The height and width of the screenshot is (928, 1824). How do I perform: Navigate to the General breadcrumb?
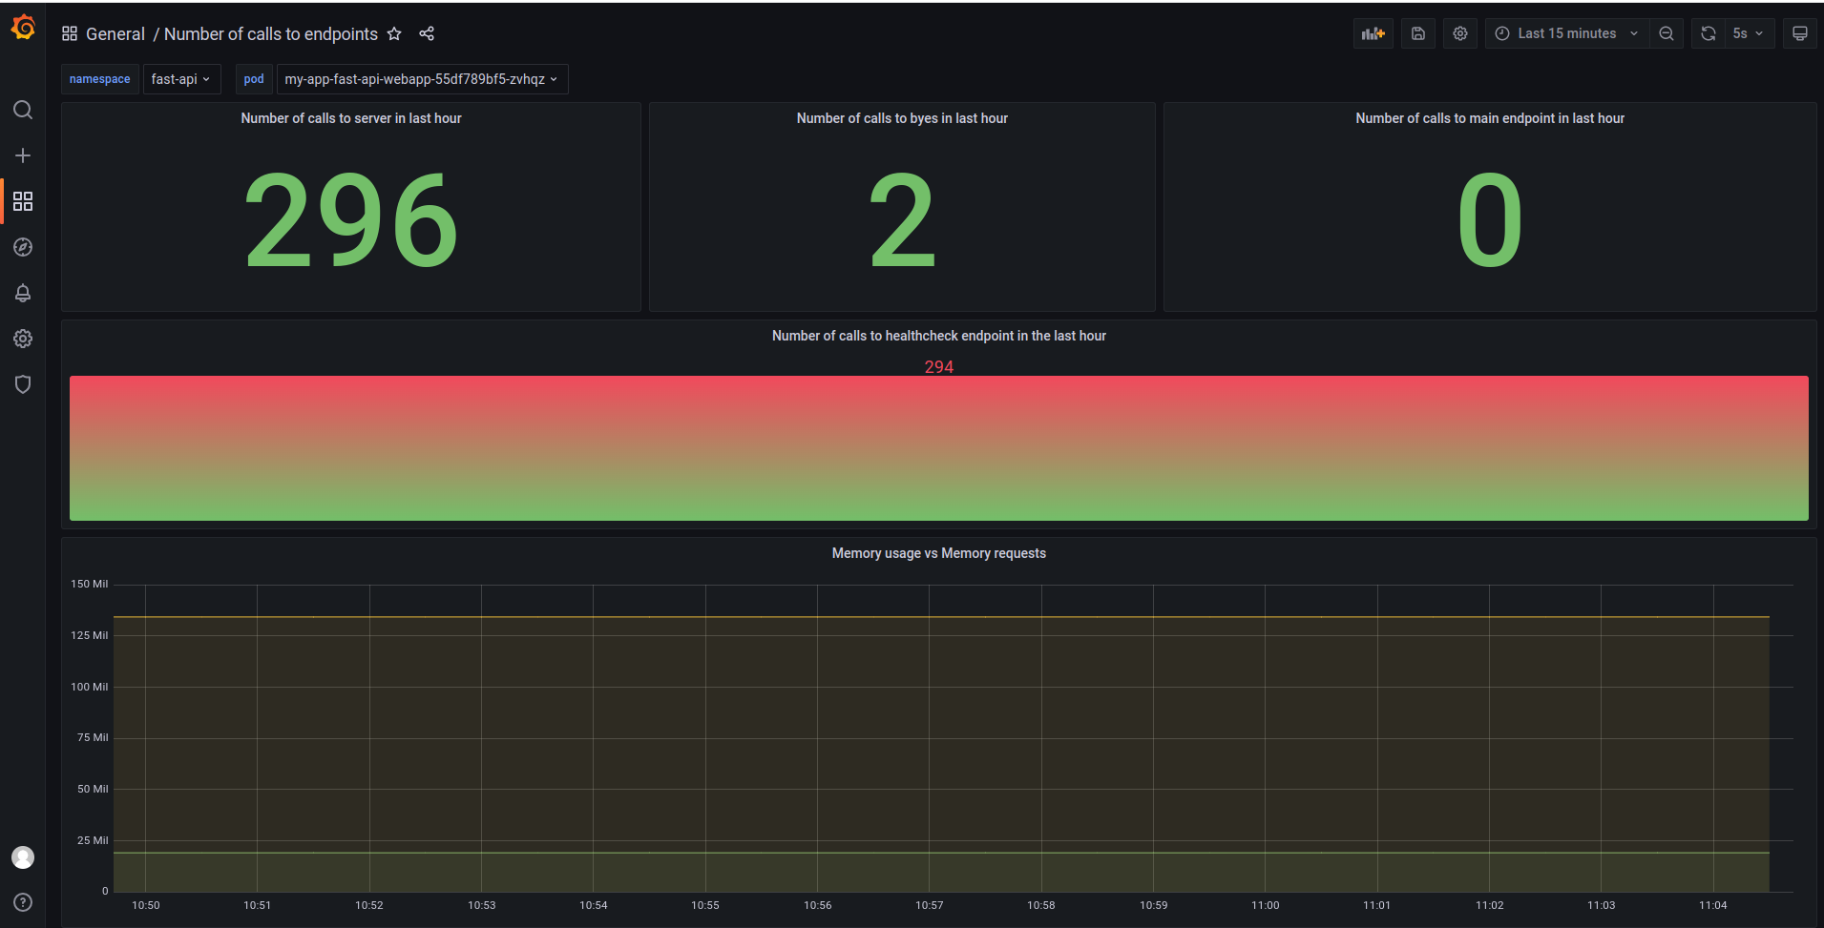115,33
